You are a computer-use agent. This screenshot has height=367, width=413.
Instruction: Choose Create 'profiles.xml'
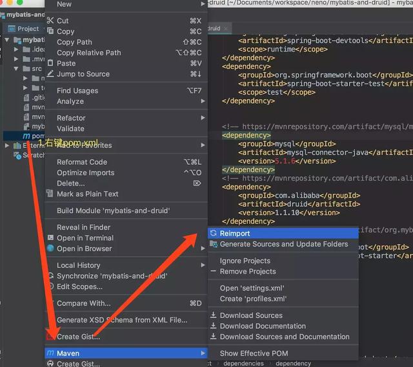tap(283, 299)
